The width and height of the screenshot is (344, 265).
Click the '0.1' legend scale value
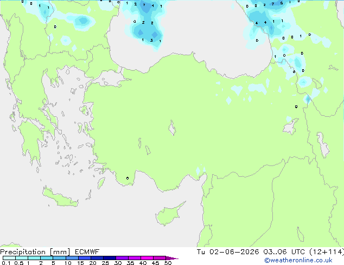[x=6, y=263]
